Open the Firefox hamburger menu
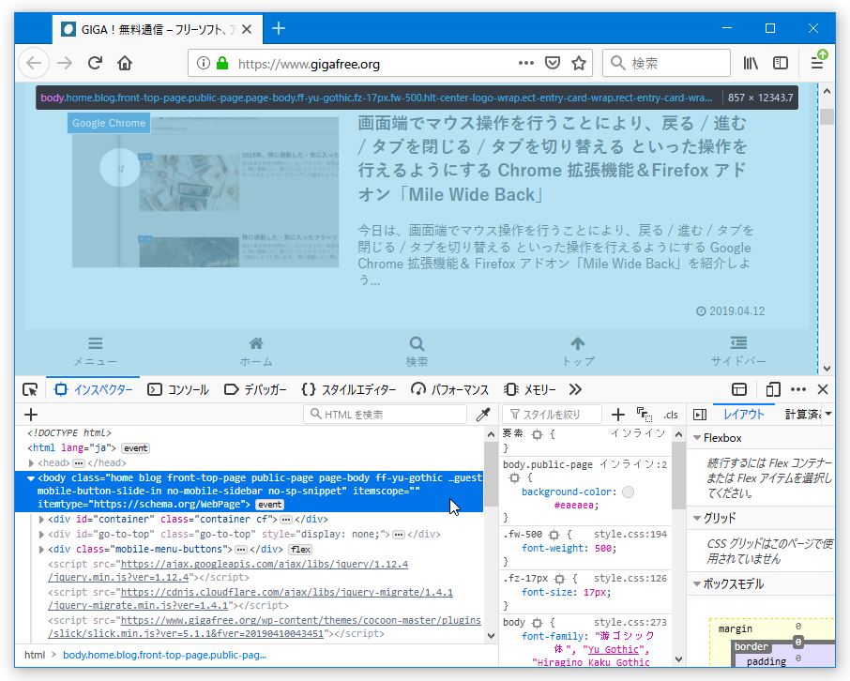 coord(817,63)
